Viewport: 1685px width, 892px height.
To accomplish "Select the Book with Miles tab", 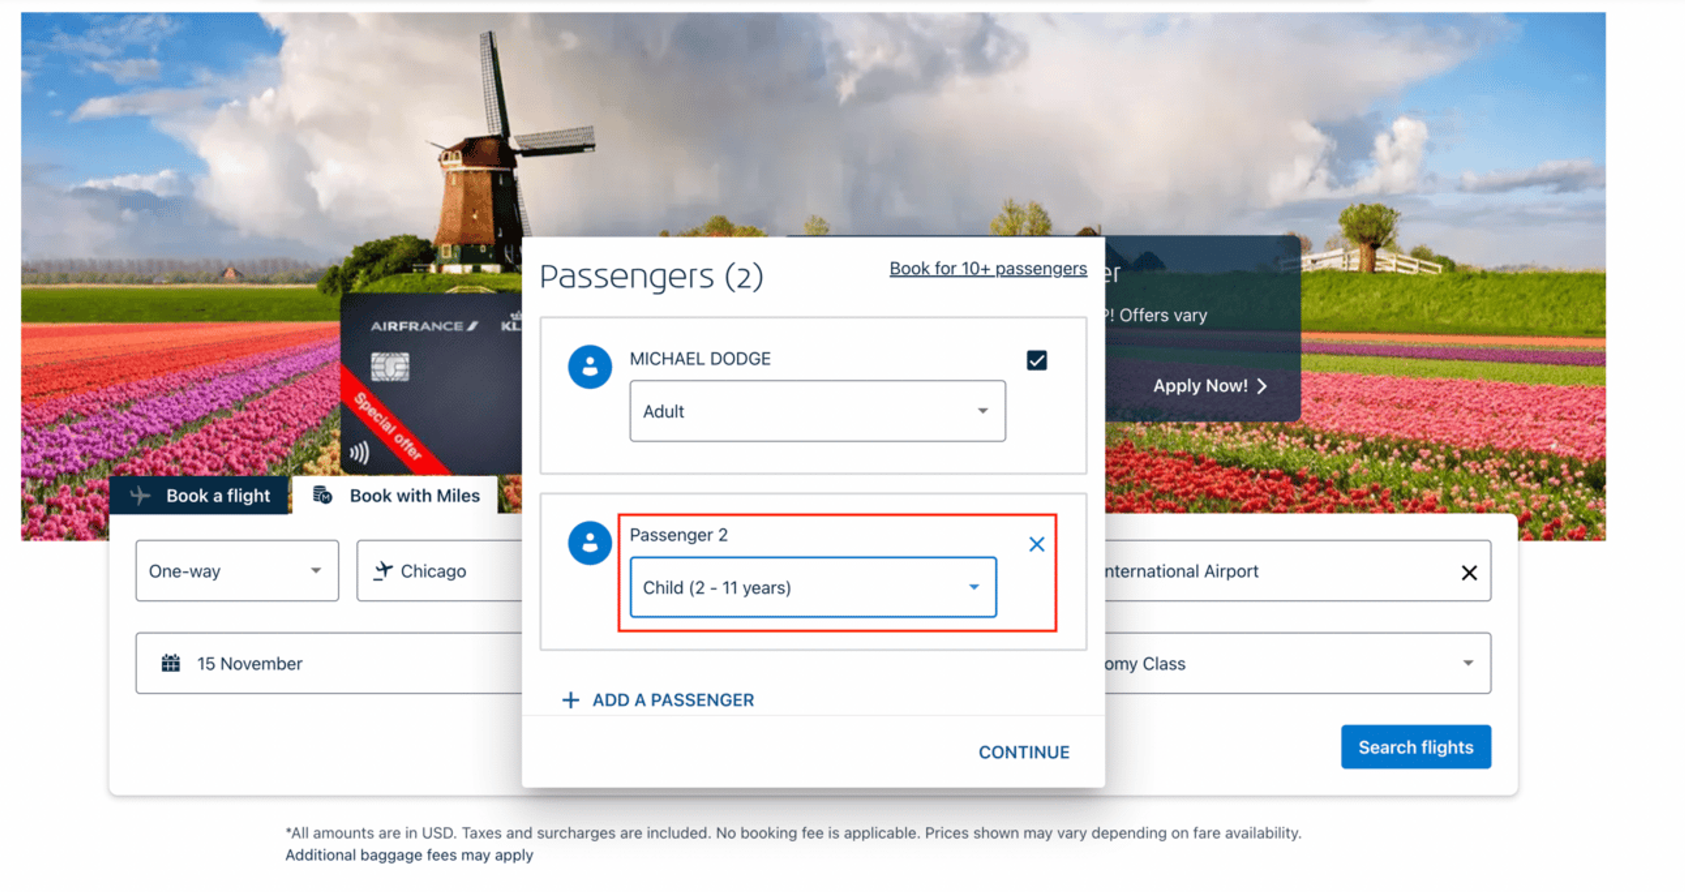I will point(395,495).
